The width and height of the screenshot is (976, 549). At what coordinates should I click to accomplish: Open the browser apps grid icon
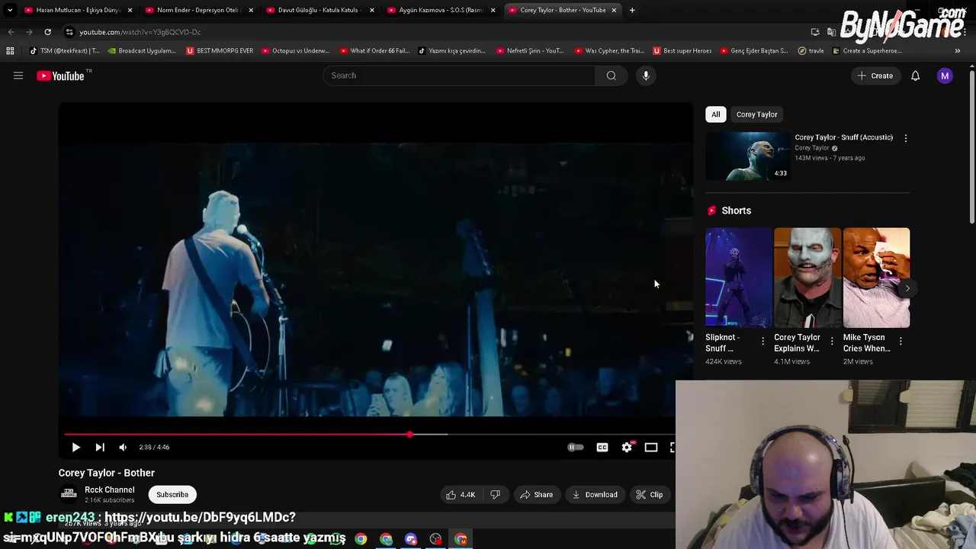click(x=10, y=51)
